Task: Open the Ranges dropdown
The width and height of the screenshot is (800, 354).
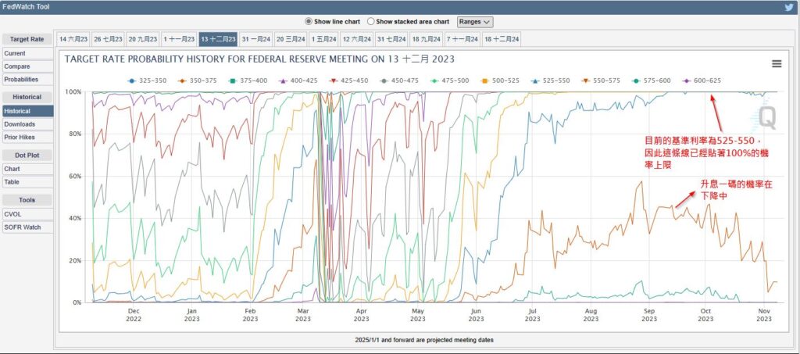Action: [x=475, y=22]
